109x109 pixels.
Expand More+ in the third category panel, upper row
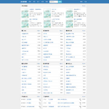(84, 31)
